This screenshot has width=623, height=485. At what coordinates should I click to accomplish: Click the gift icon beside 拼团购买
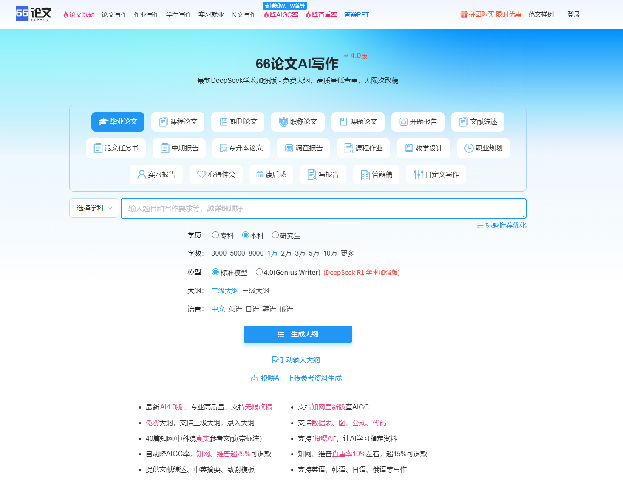click(x=464, y=14)
